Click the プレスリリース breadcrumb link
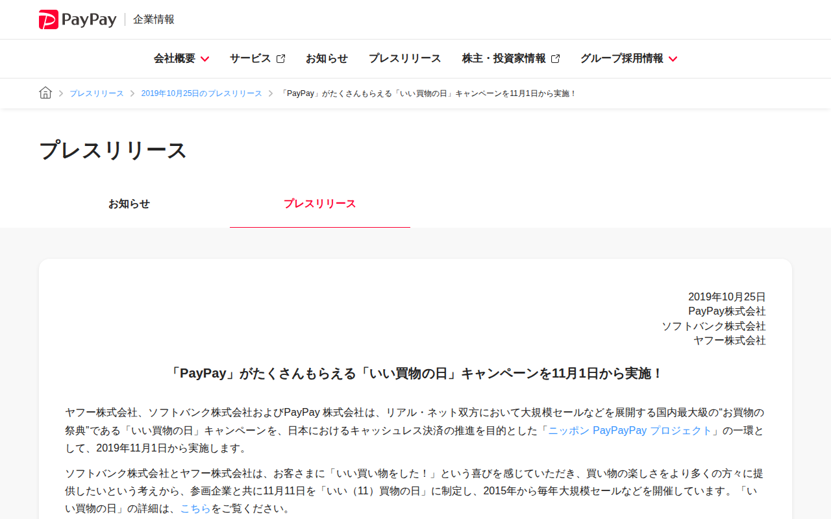The height and width of the screenshot is (519, 831). coord(97,93)
